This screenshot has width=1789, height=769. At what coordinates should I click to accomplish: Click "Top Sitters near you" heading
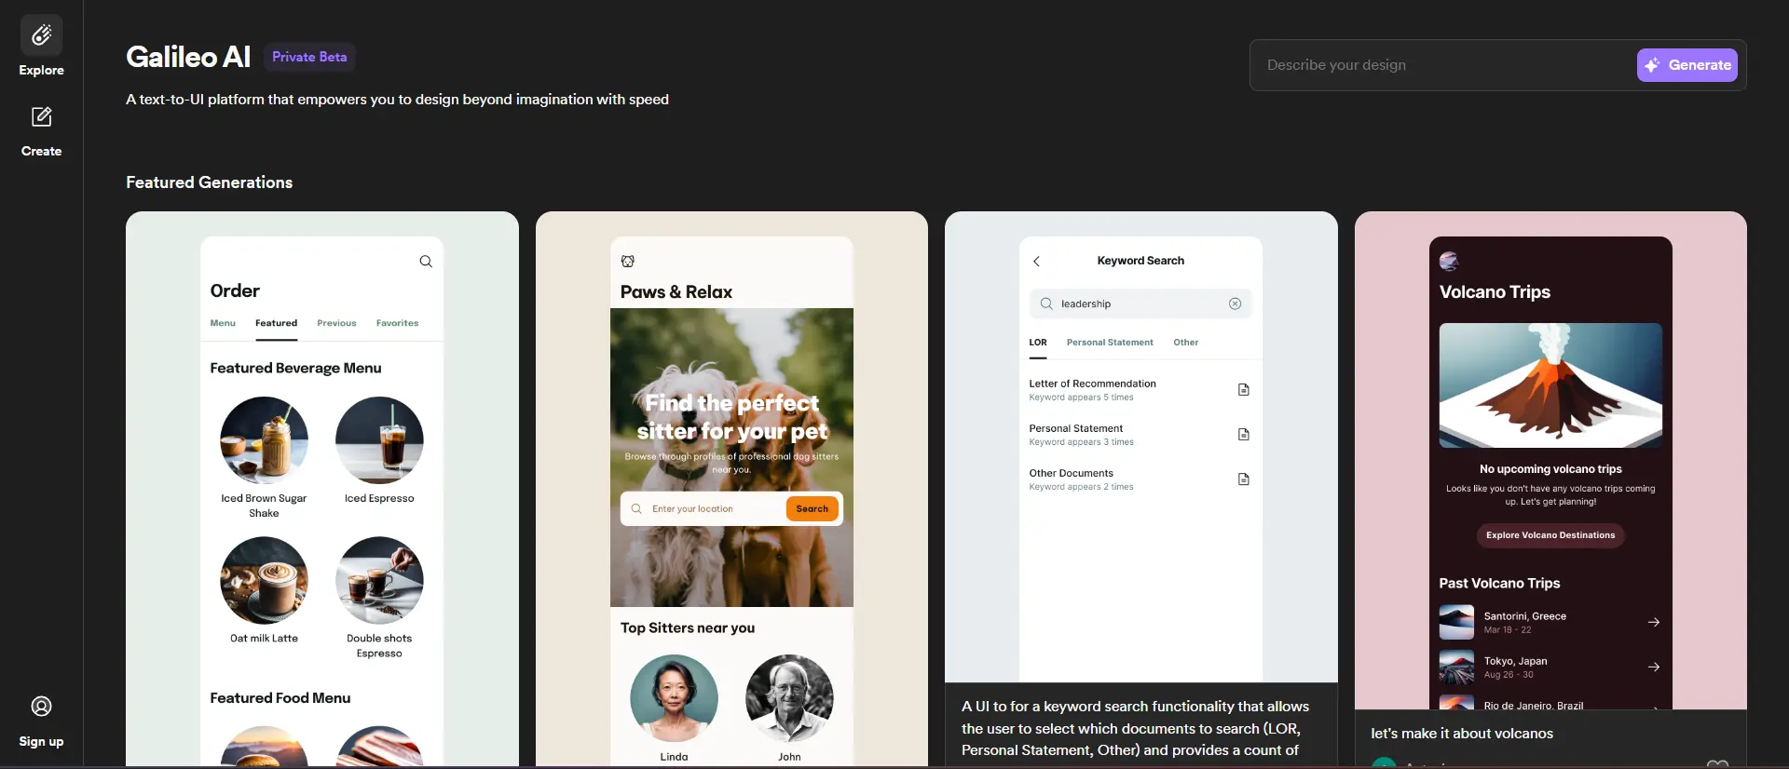tap(688, 628)
